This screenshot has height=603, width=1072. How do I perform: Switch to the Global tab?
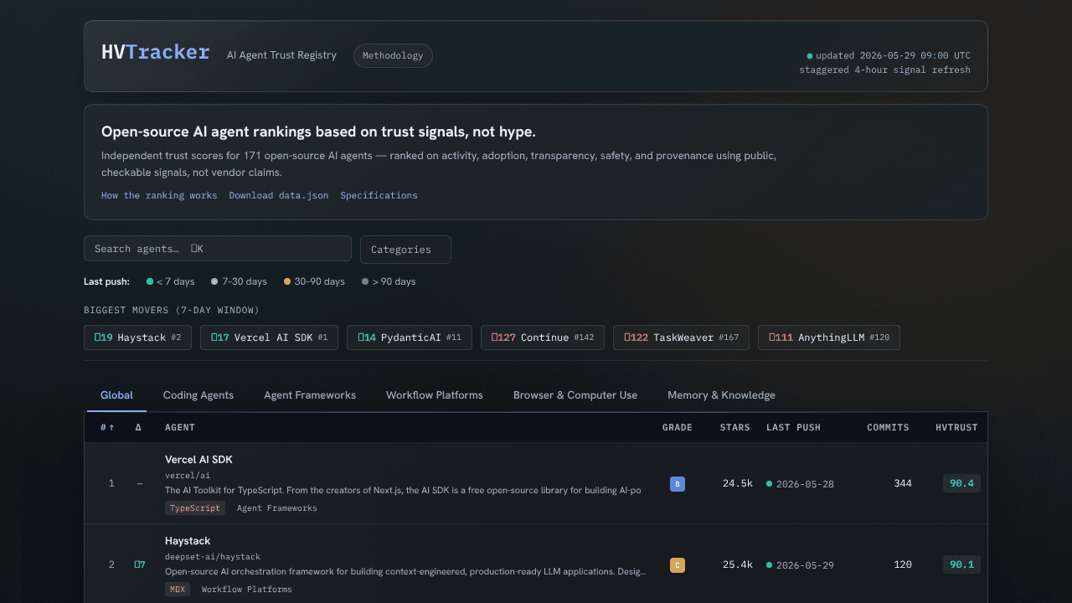click(x=116, y=395)
